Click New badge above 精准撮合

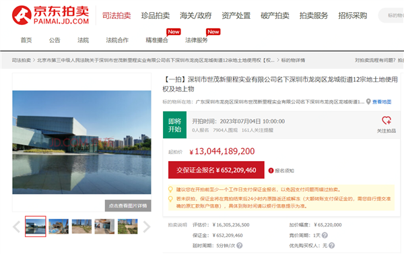point(174,32)
